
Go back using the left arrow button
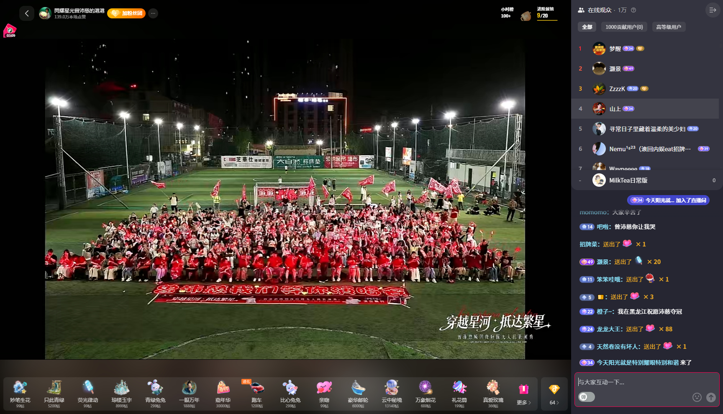[x=26, y=13]
